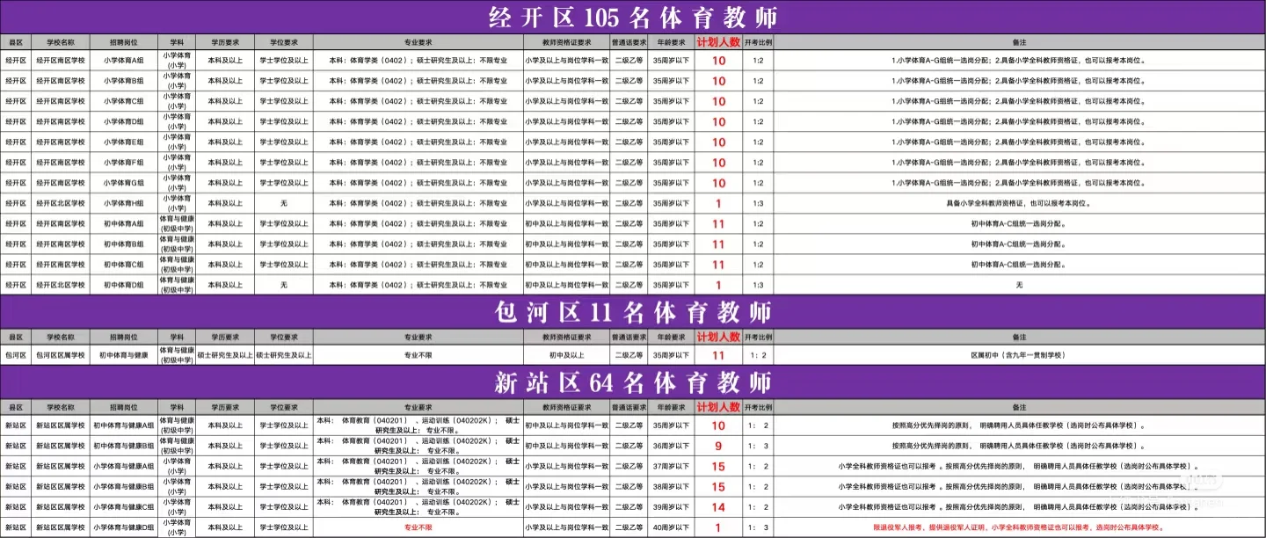Viewport: 1266px width, 538px height.
Task: Select the red 限退役军人报考 remark text
Action: pyautogui.click(x=1019, y=527)
